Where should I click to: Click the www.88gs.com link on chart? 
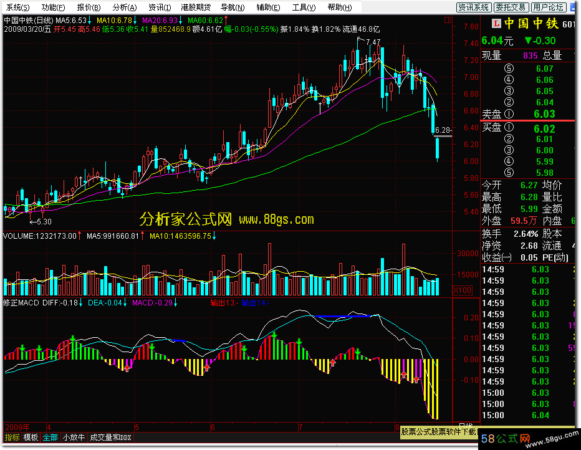pyautogui.click(x=276, y=219)
